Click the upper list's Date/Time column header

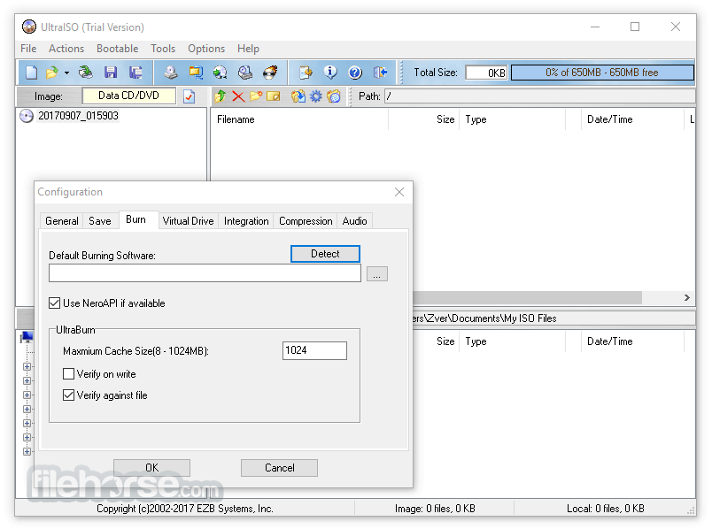click(x=632, y=119)
